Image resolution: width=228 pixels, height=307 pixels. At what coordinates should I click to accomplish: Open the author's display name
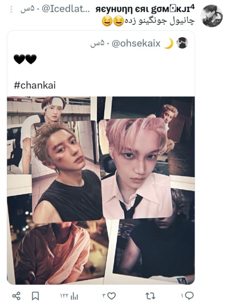[x=145, y=9]
